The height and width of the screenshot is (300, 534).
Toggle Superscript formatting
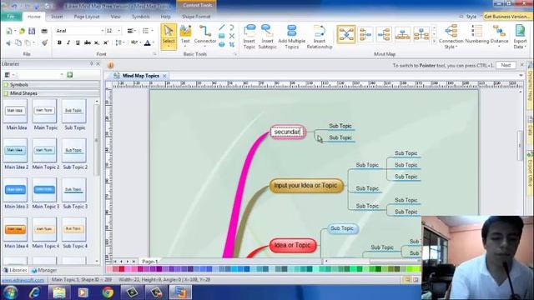(x=106, y=42)
